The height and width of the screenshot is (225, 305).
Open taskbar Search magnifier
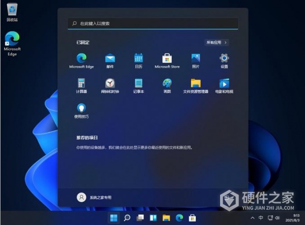coord(127,218)
